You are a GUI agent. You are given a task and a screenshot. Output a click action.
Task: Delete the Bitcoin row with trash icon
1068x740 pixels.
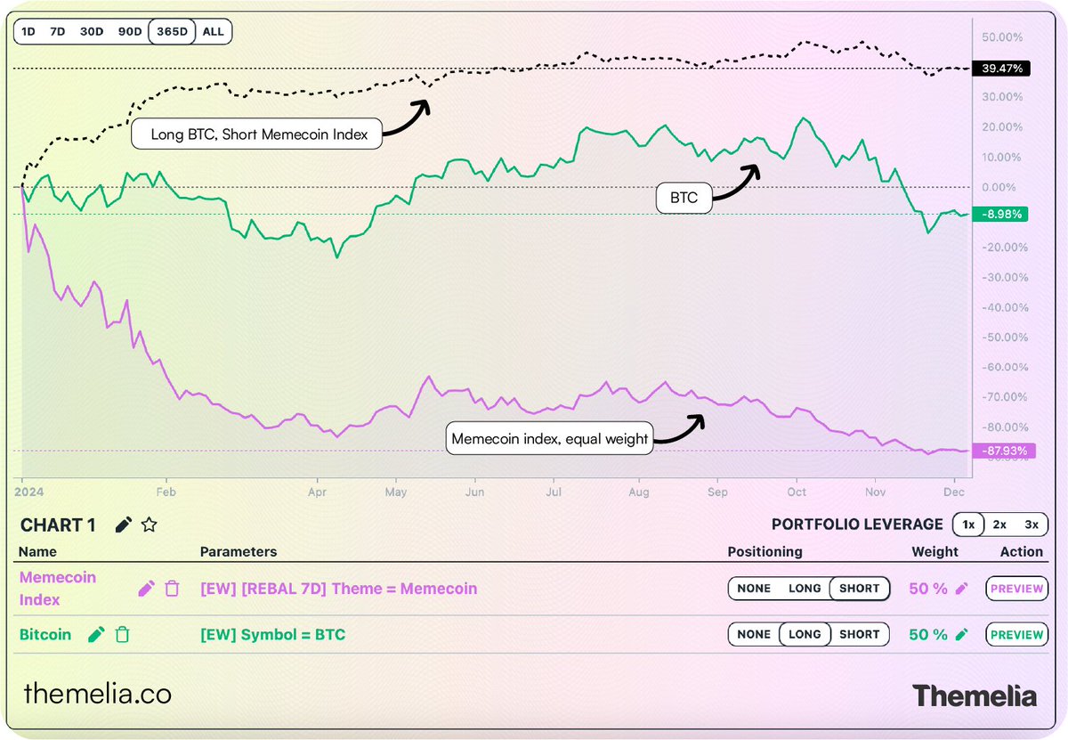[x=123, y=635]
